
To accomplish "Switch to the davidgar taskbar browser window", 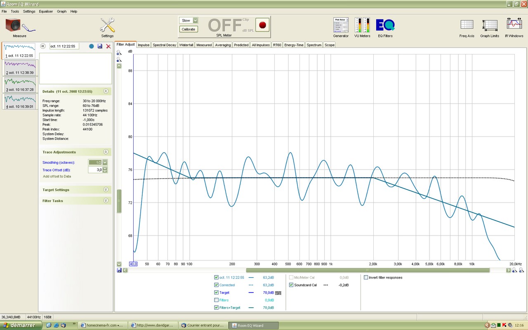I will pyautogui.click(x=153, y=325).
